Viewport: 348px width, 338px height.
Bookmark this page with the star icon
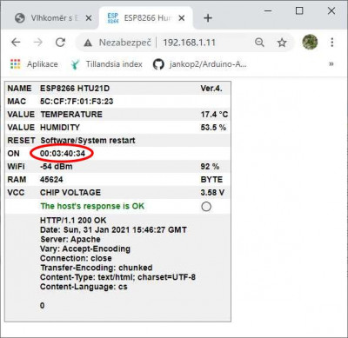282,43
